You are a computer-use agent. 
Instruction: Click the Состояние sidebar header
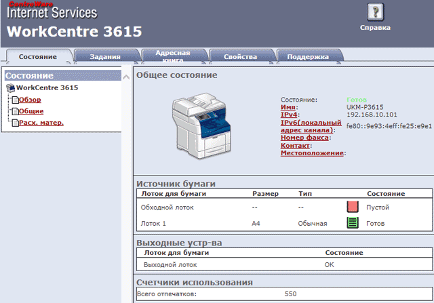point(63,75)
